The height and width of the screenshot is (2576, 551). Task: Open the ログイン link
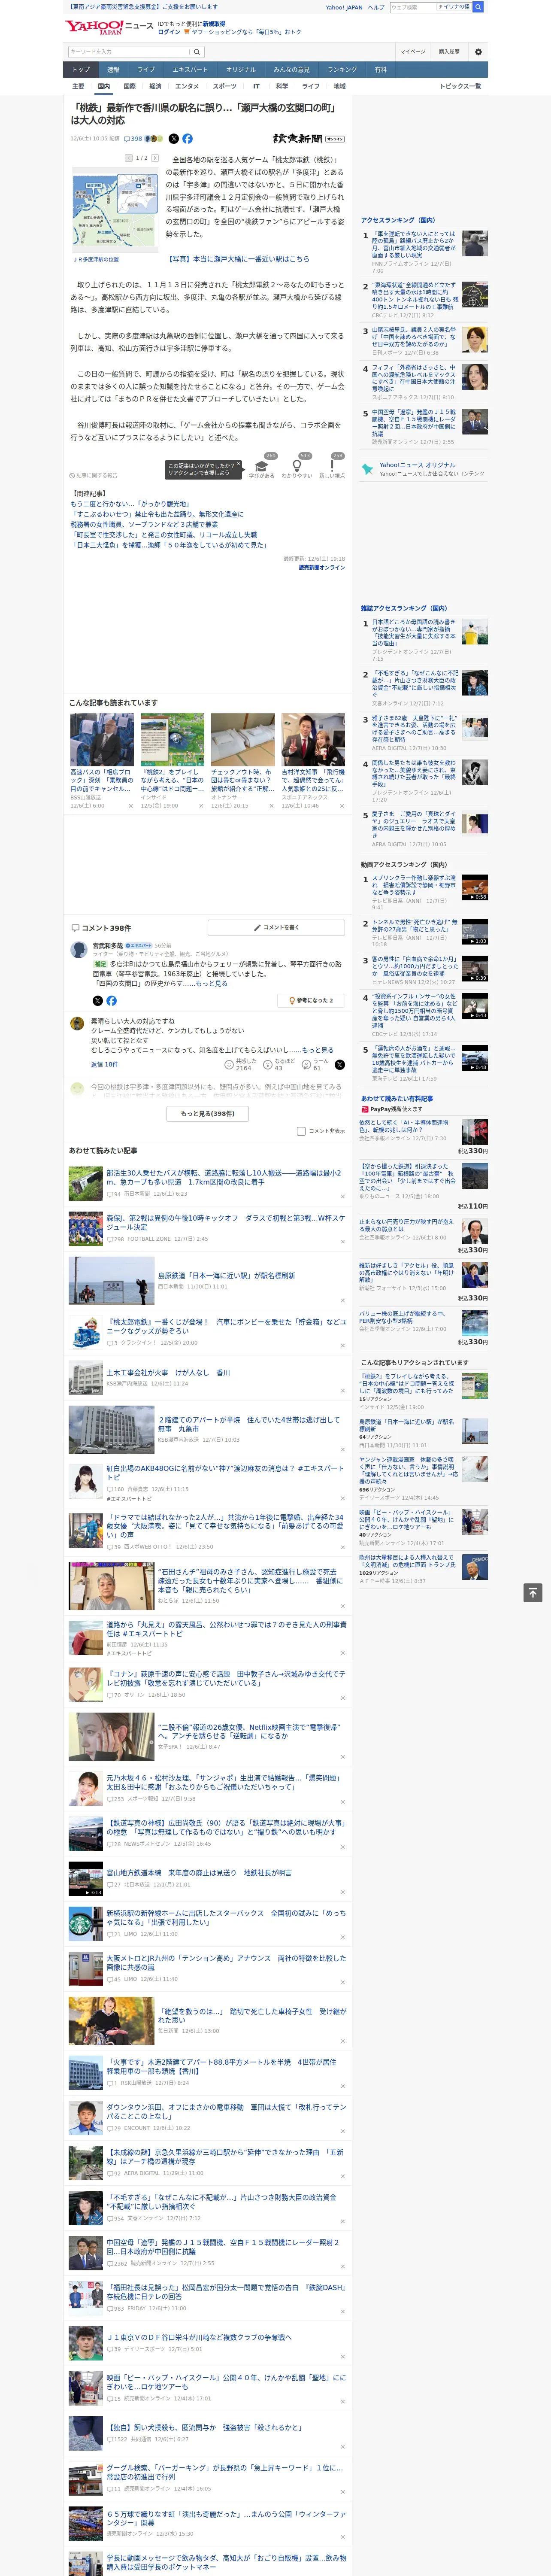click(169, 32)
